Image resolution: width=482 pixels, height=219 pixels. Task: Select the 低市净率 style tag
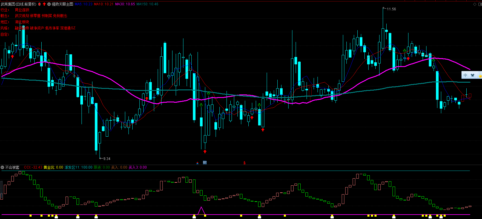coord(52,28)
